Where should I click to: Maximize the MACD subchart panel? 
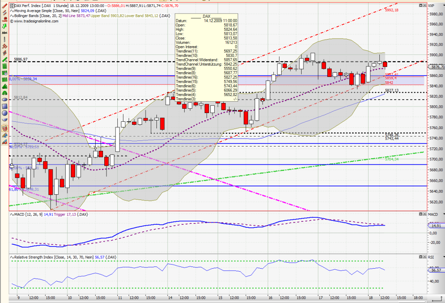coord(421,214)
